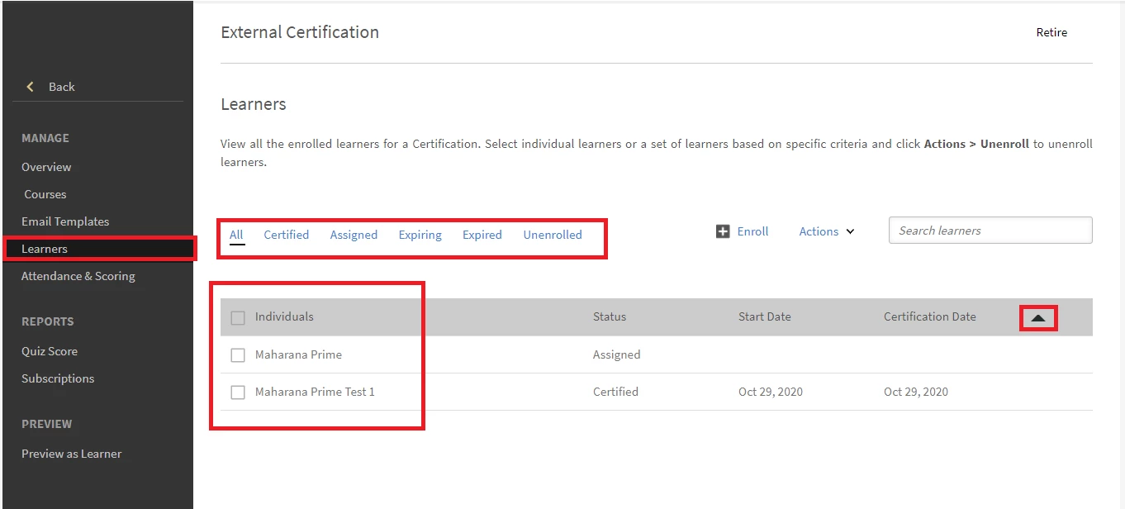Click the Back chevron arrow icon
The width and height of the screenshot is (1125, 509).
click(31, 87)
